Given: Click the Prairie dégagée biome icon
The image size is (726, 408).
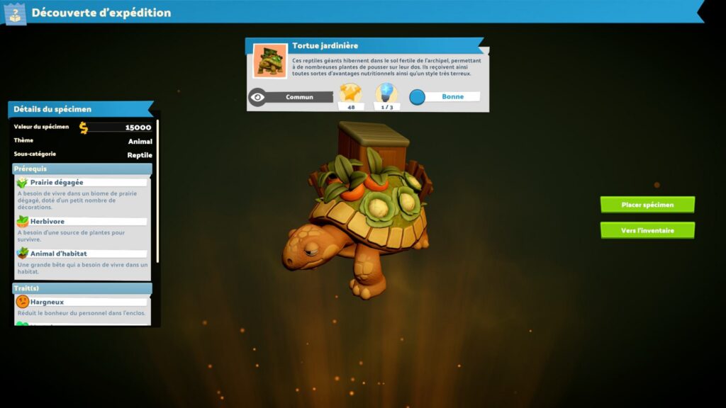Looking at the screenshot, I should click(22, 183).
